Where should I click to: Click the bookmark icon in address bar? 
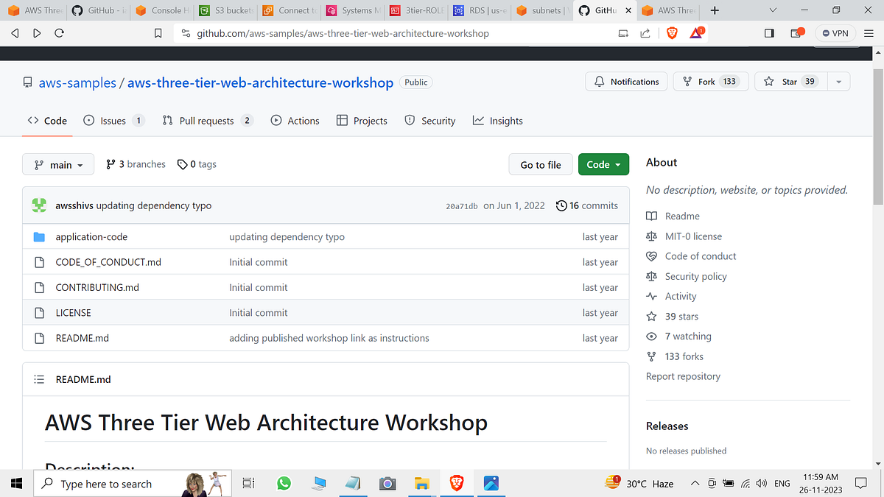click(x=157, y=32)
